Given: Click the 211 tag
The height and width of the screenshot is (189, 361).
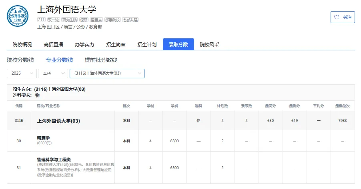Looking at the screenshot, I should [x=42, y=20].
